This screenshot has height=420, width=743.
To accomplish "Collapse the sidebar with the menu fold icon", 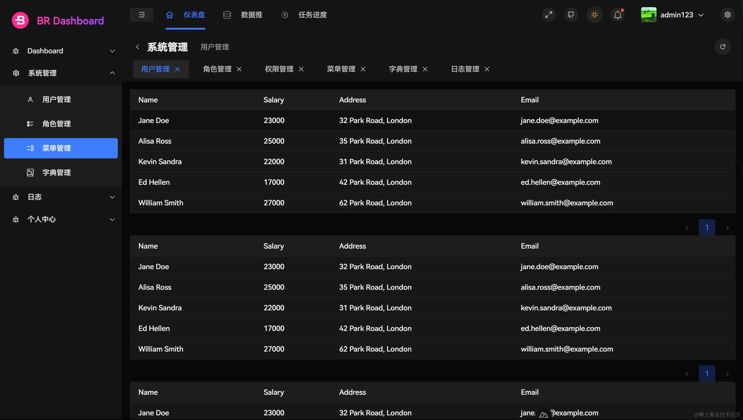I will pyautogui.click(x=142, y=15).
